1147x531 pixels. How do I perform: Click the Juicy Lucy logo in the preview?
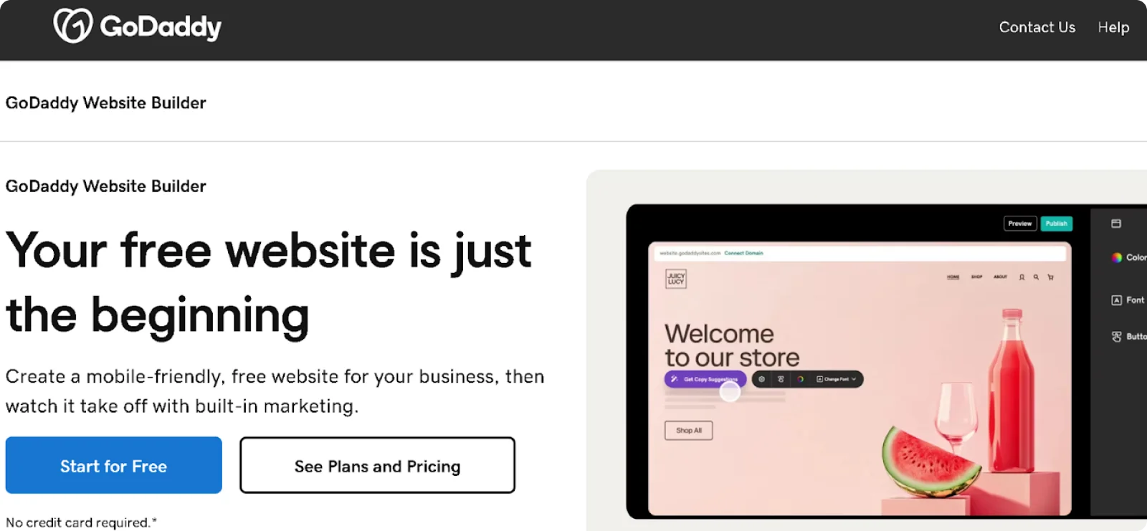click(675, 279)
